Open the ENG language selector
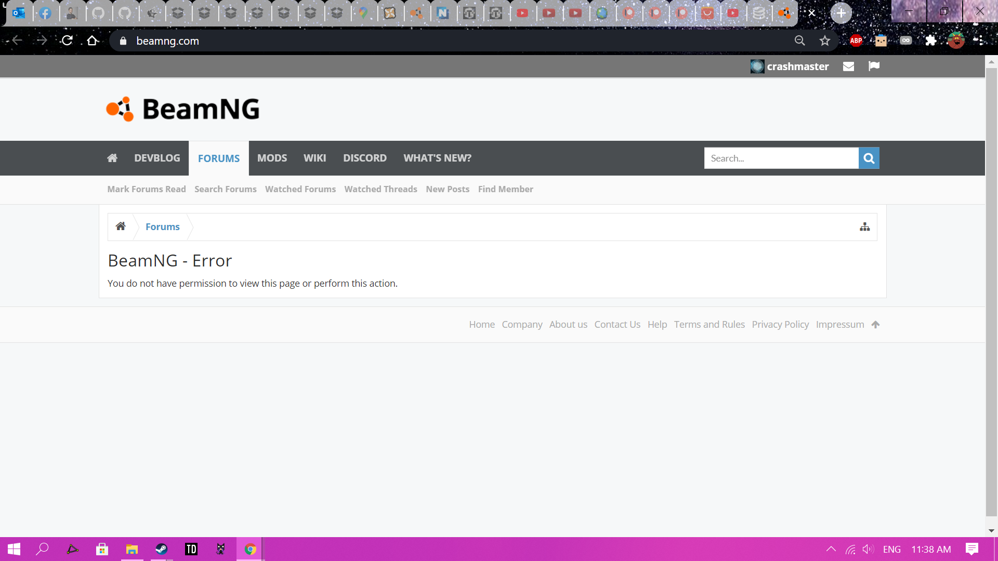 891,550
